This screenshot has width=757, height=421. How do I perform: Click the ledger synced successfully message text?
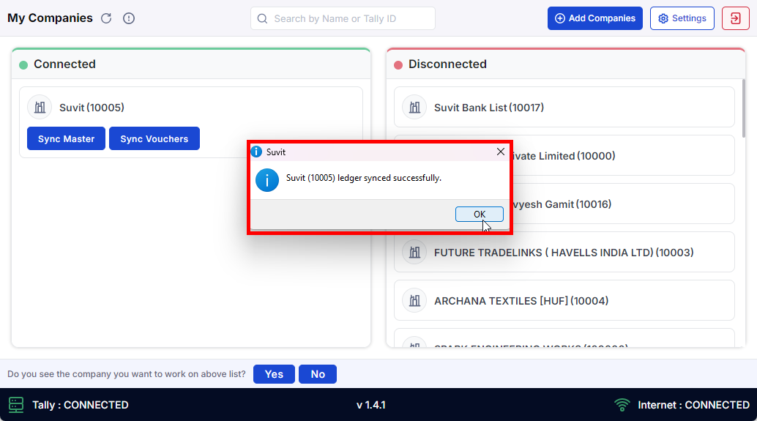coord(364,178)
